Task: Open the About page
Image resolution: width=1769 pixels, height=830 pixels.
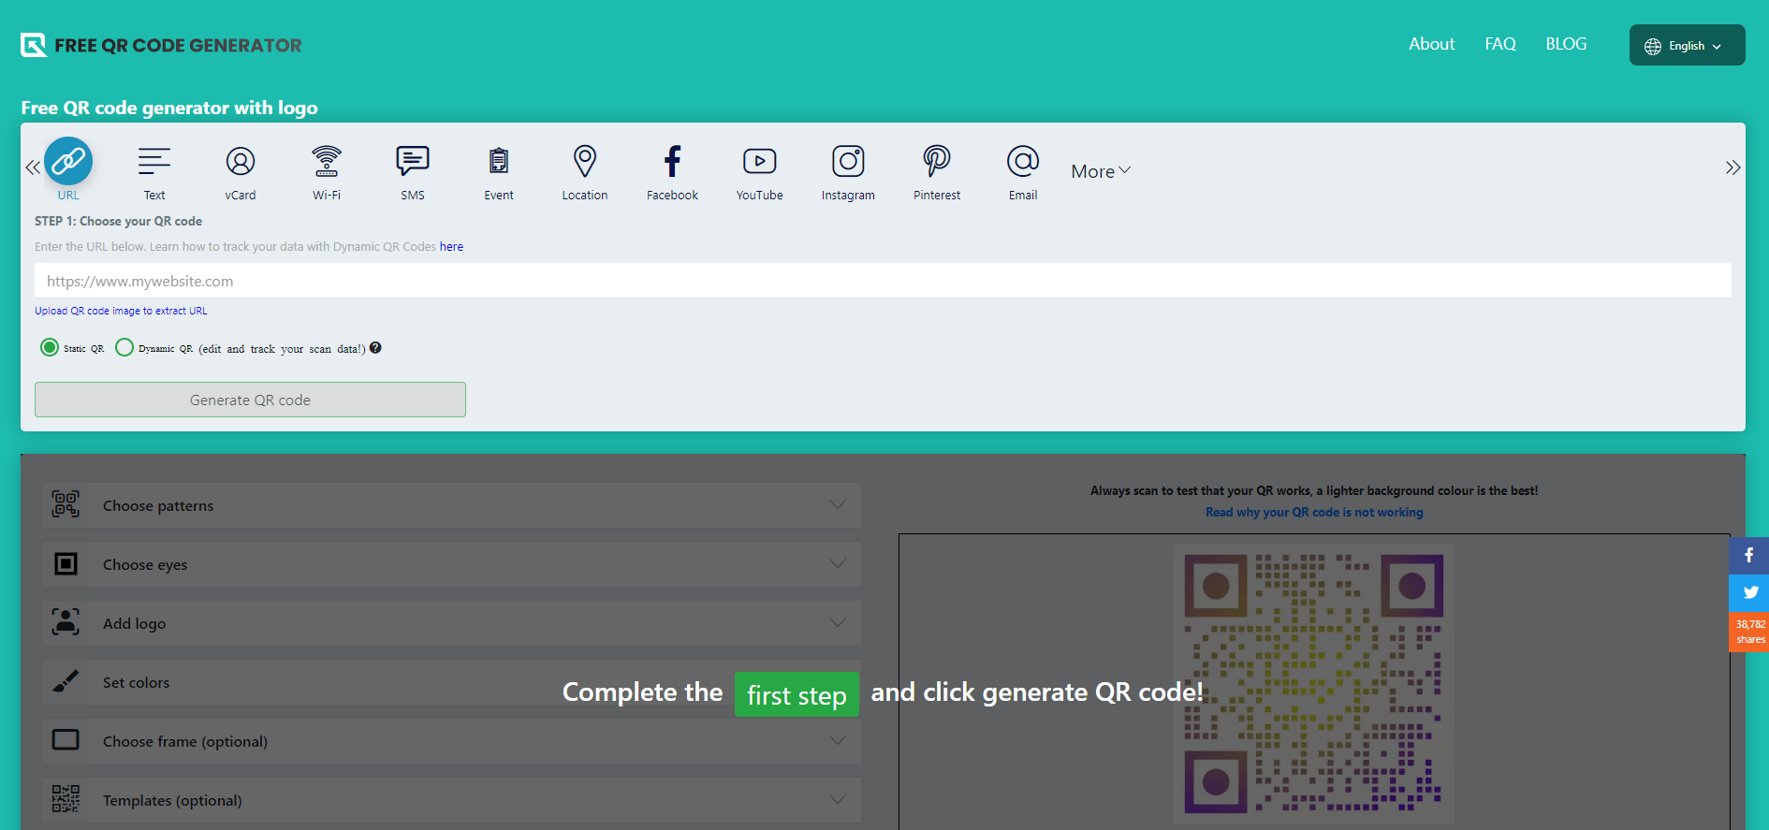Action: [x=1431, y=44]
